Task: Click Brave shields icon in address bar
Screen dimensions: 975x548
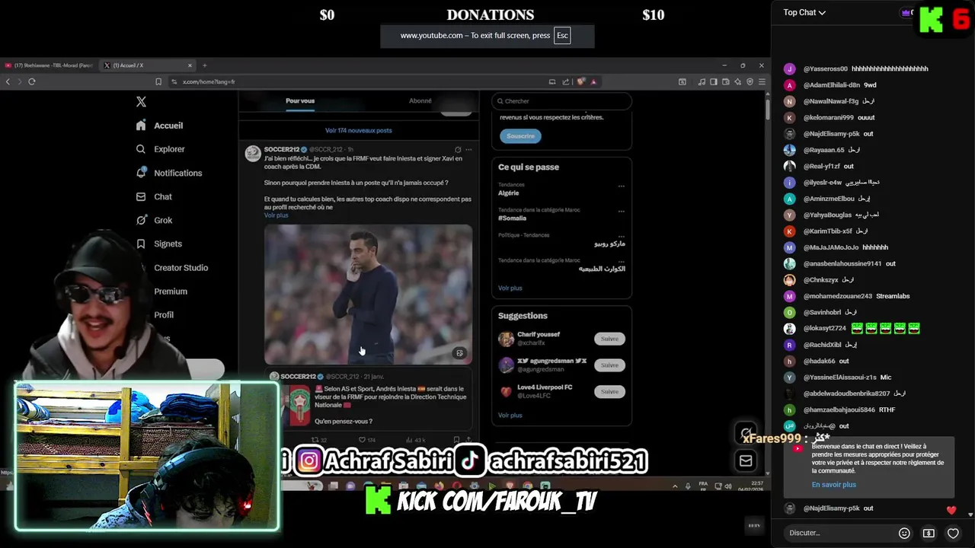Action: click(580, 81)
